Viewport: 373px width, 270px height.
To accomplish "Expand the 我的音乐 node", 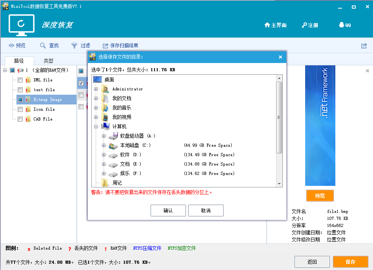I will pos(96,108).
